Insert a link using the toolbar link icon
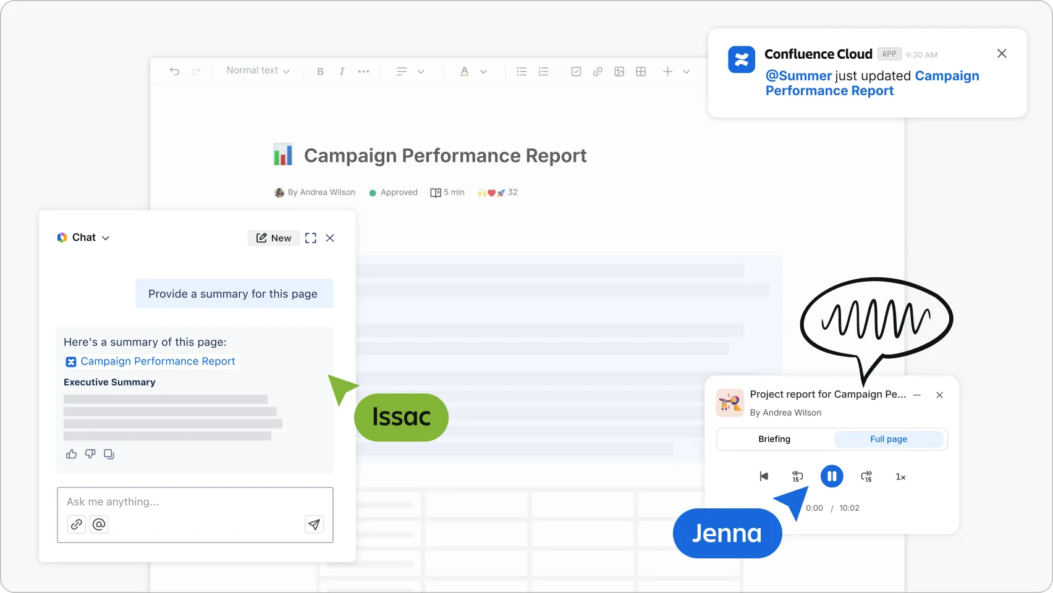Screen dimensions: 1053x593 [x=598, y=72]
